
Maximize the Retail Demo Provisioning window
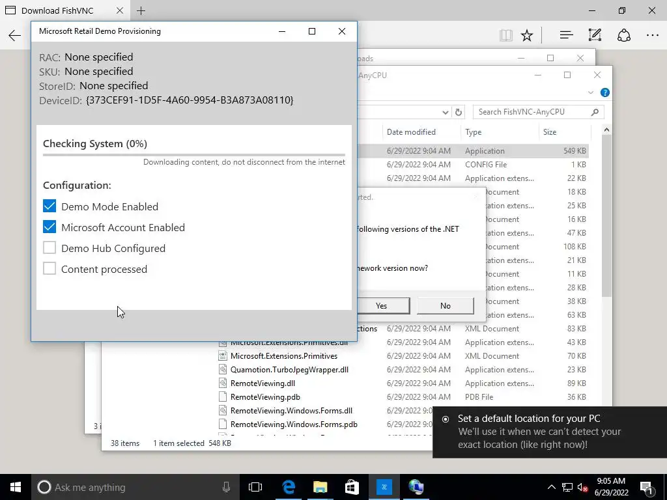point(312,31)
